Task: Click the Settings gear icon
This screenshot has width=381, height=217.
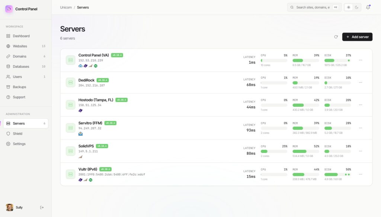Action: pyautogui.click(x=8, y=144)
